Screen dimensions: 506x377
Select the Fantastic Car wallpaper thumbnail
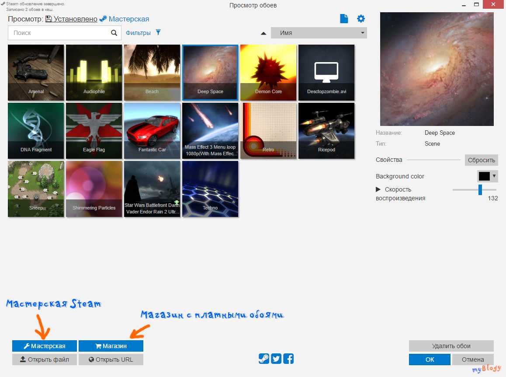coord(152,130)
